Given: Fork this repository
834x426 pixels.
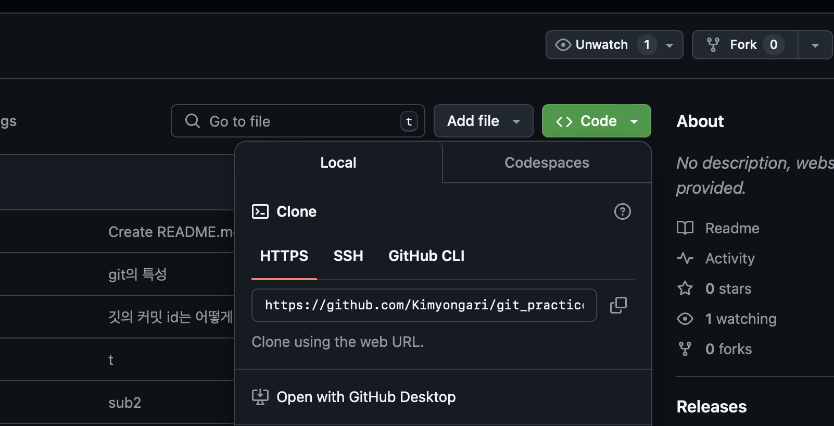Looking at the screenshot, I should (745, 45).
